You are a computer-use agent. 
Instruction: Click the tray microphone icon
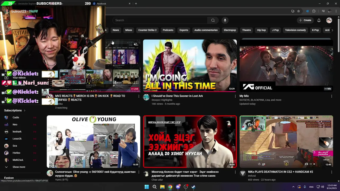coord(305,187)
